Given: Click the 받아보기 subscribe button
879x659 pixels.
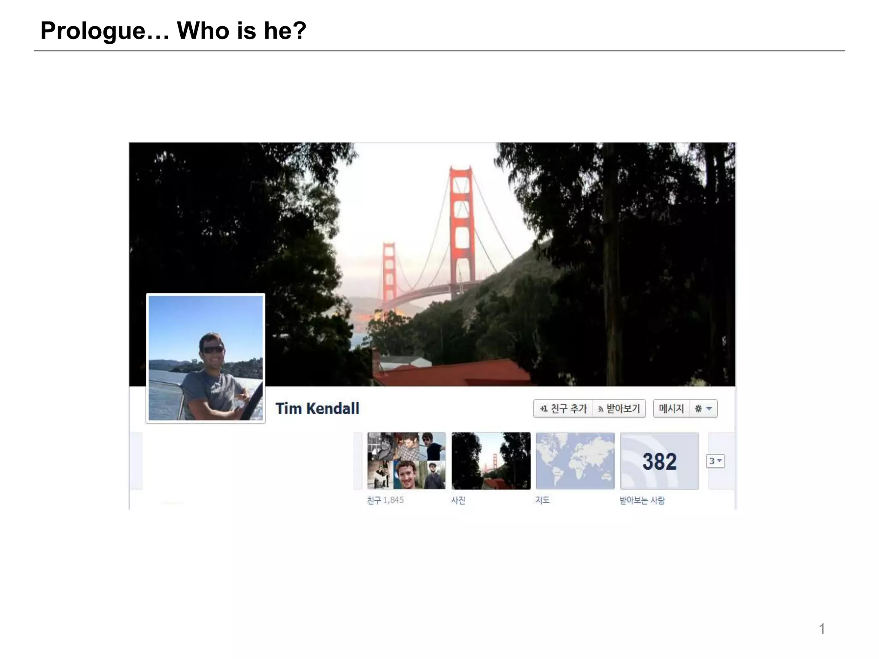Looking at the screenshot, I should pos(619,408).
